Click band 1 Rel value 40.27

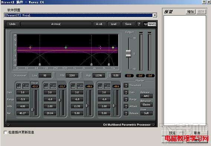tap(23, 113)
